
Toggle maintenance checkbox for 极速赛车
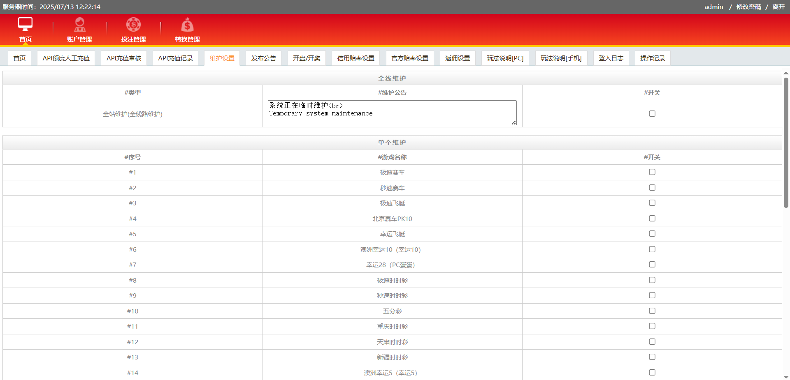(652, 172)
